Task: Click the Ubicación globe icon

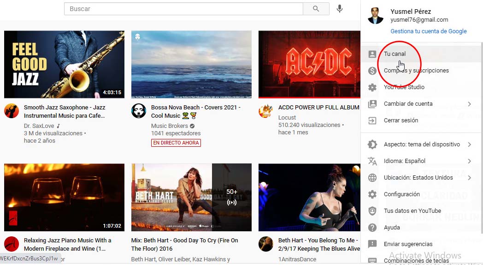Action: (372, 178)
